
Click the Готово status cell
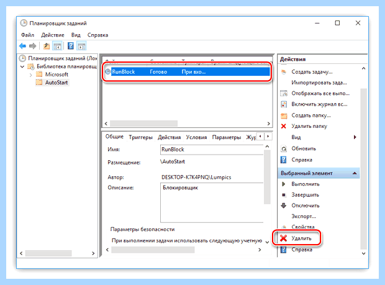click(158, 71)
